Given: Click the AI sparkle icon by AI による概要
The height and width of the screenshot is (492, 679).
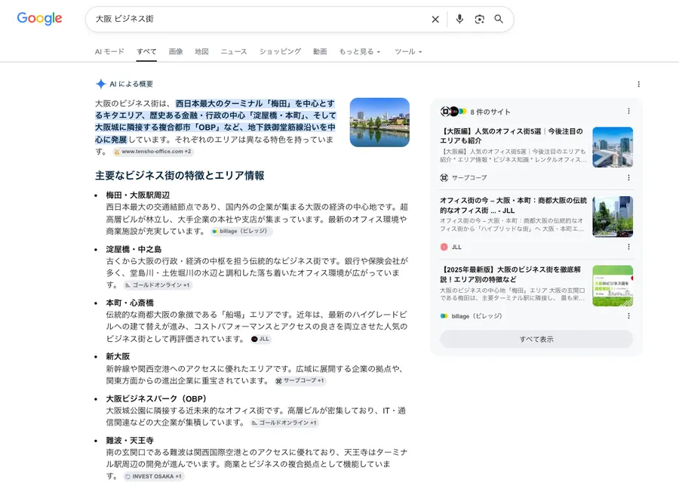Looking at the screenshot, I should point(100,84).
